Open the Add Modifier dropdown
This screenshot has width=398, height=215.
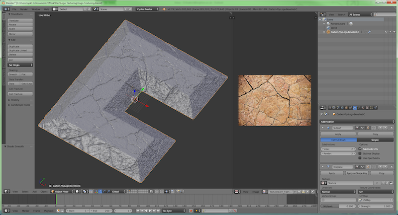(357, 121)
